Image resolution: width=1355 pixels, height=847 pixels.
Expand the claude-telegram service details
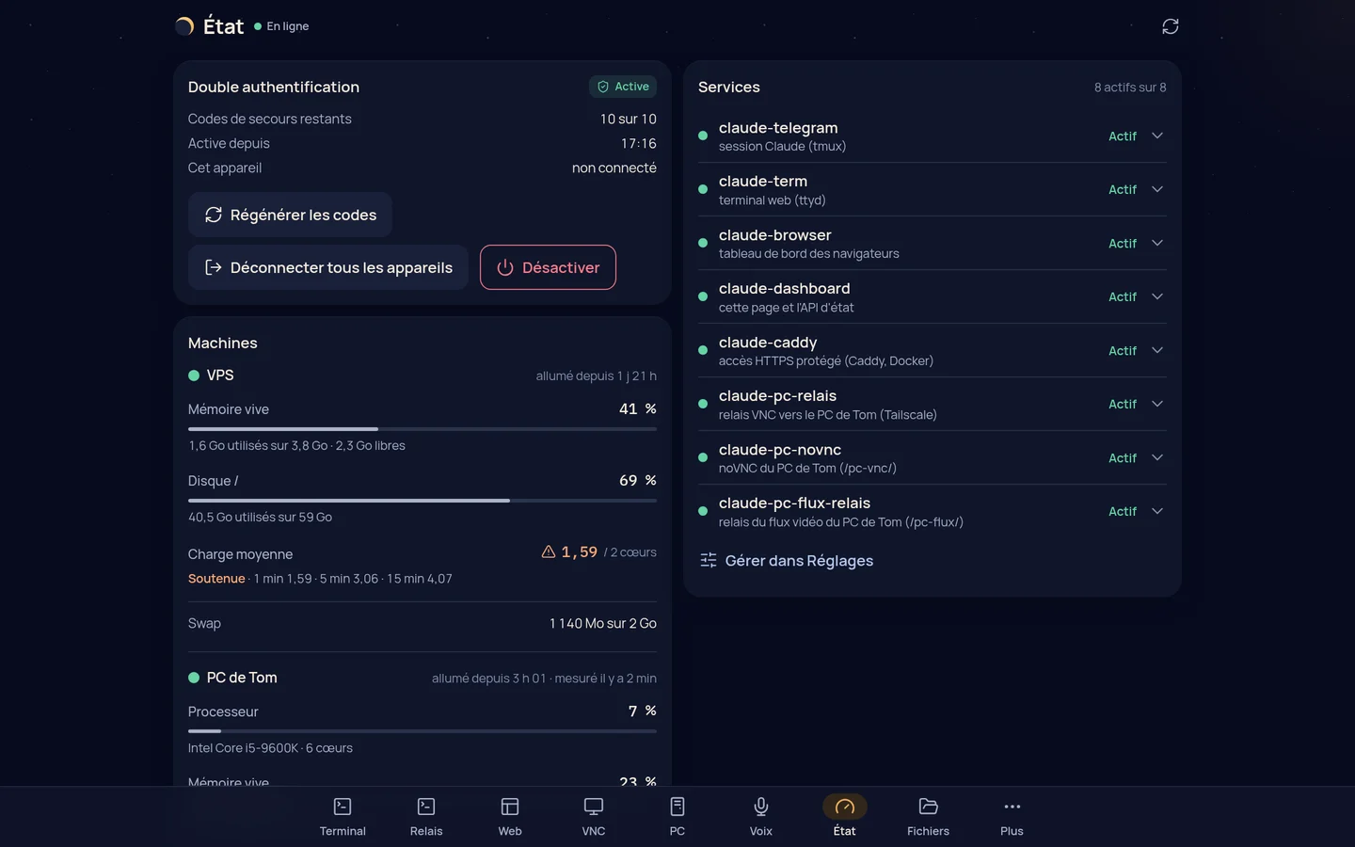[1157, 136]
